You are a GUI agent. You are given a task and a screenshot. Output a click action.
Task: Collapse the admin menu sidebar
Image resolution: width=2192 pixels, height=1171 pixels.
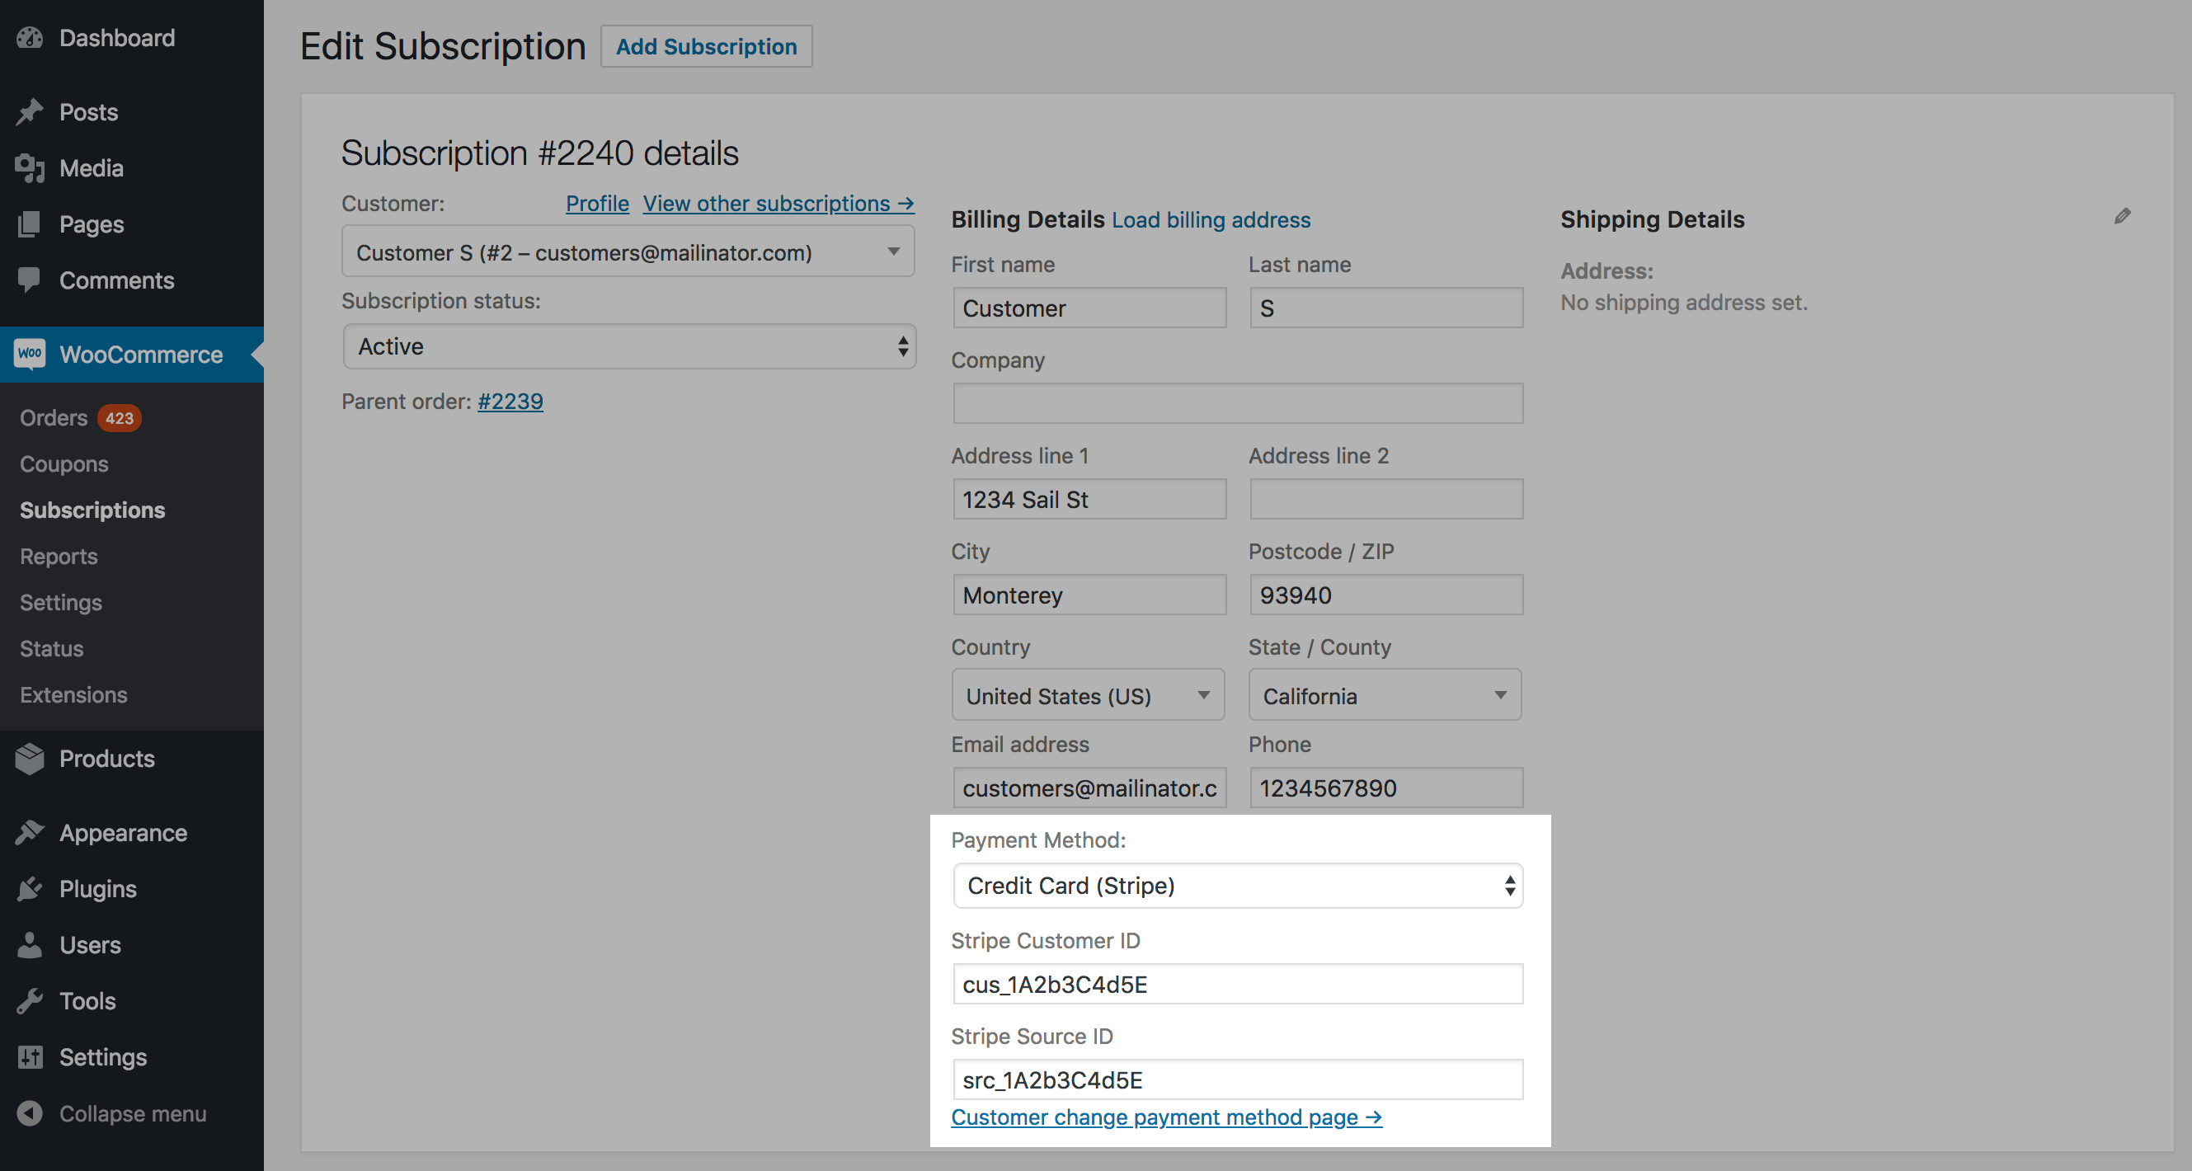[30, 1113]
